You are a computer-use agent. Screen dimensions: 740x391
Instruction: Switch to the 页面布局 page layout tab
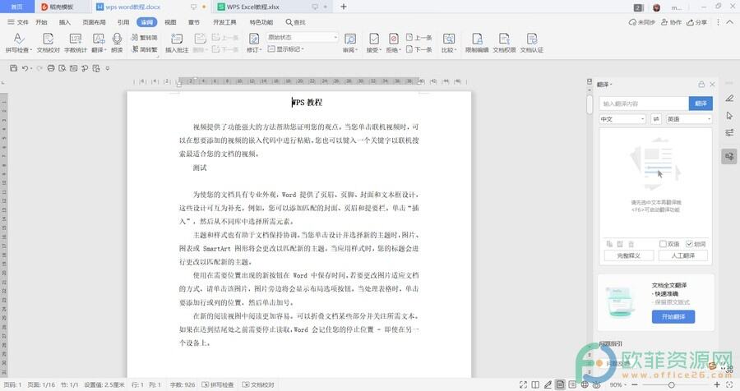coord(94,22)
